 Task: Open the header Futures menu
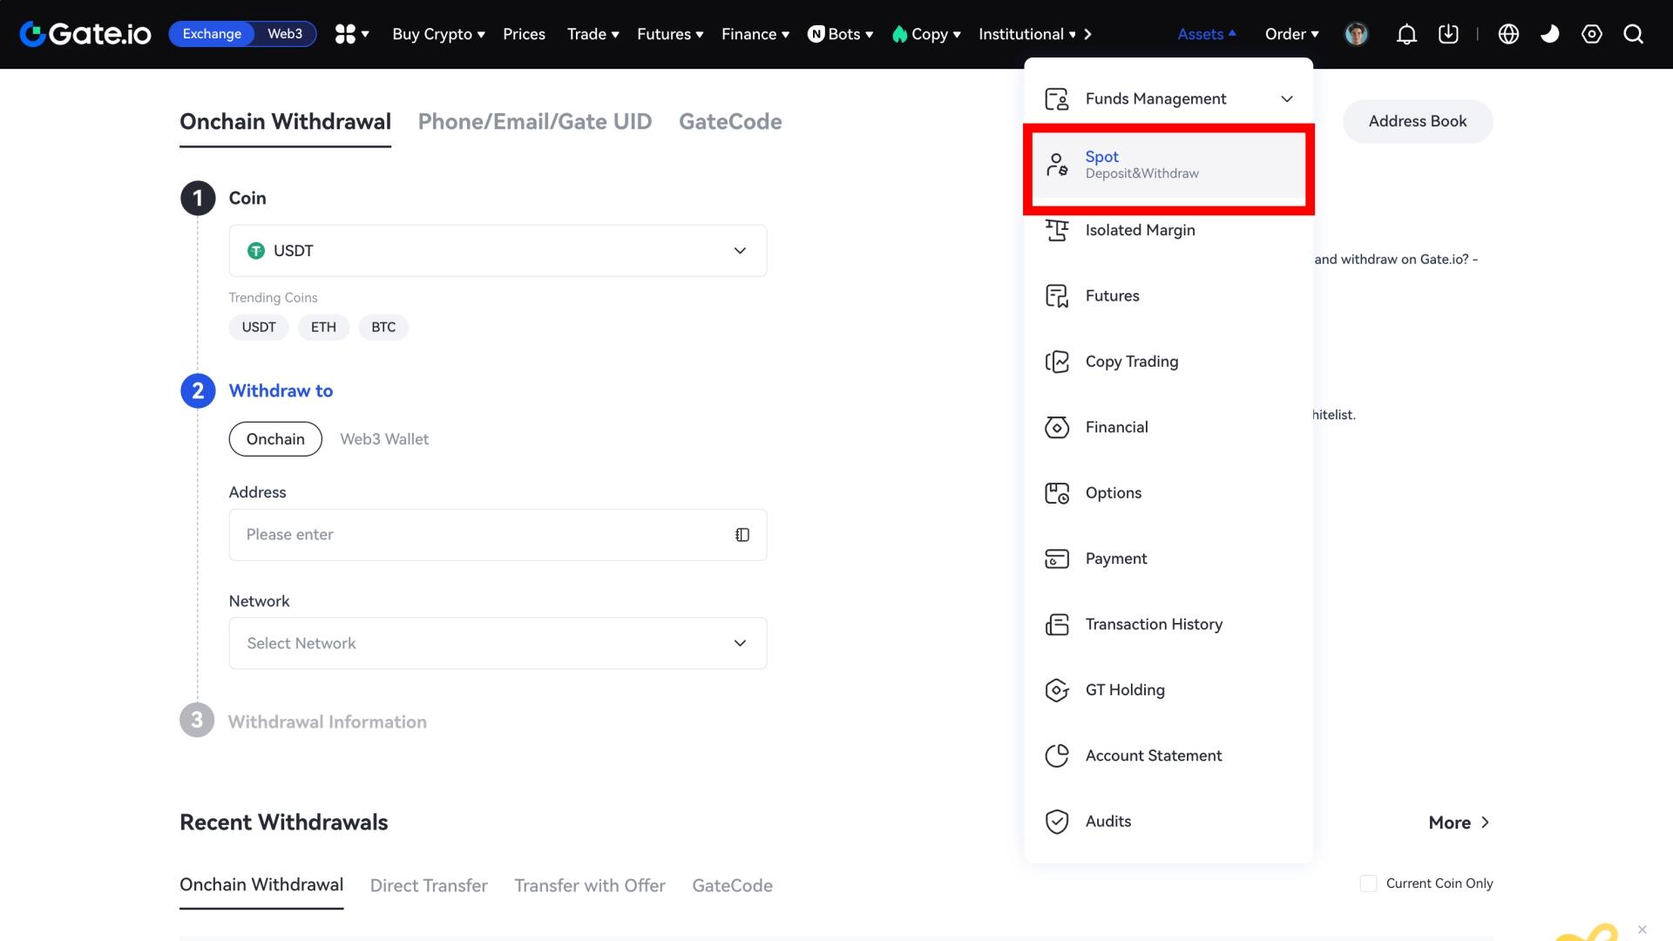[x=670, y=34]
